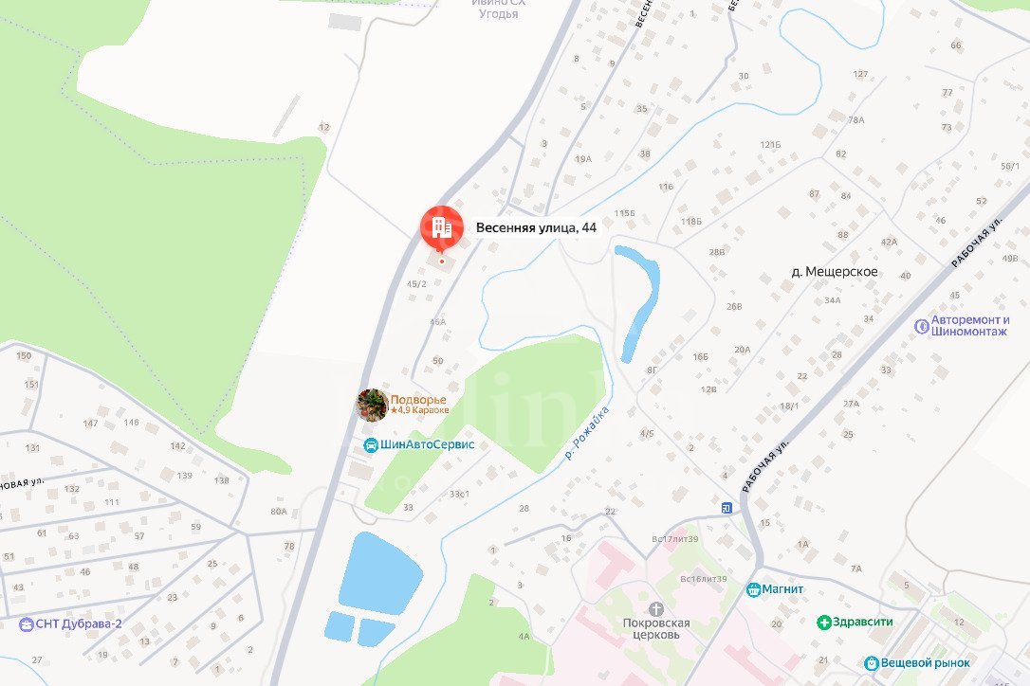Select the р. Рожайка river label

coord(588,432)
